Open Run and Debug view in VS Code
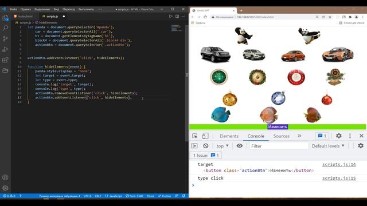 5,49
